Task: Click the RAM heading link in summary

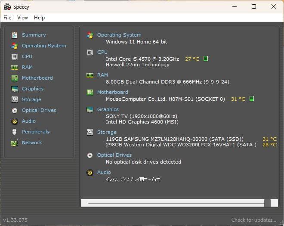Action: pyautogui.click(x=102, y=75)
